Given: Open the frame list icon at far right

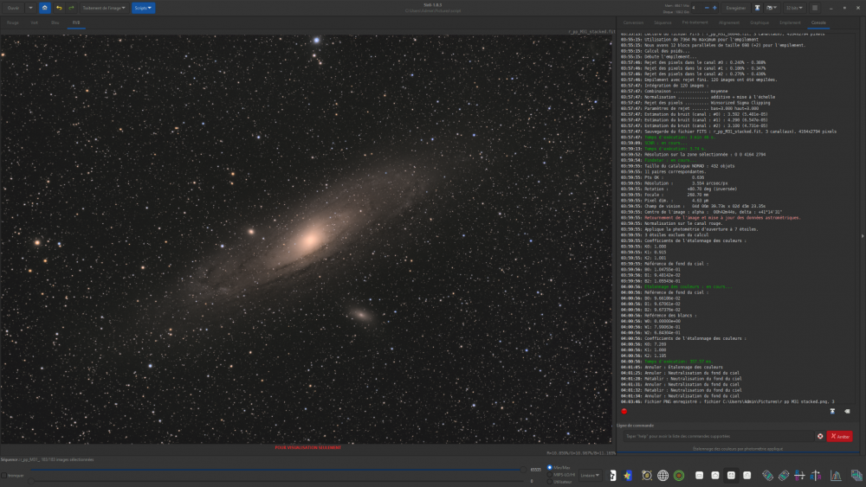Looking at the screenshot, I should tap(856, 476).
